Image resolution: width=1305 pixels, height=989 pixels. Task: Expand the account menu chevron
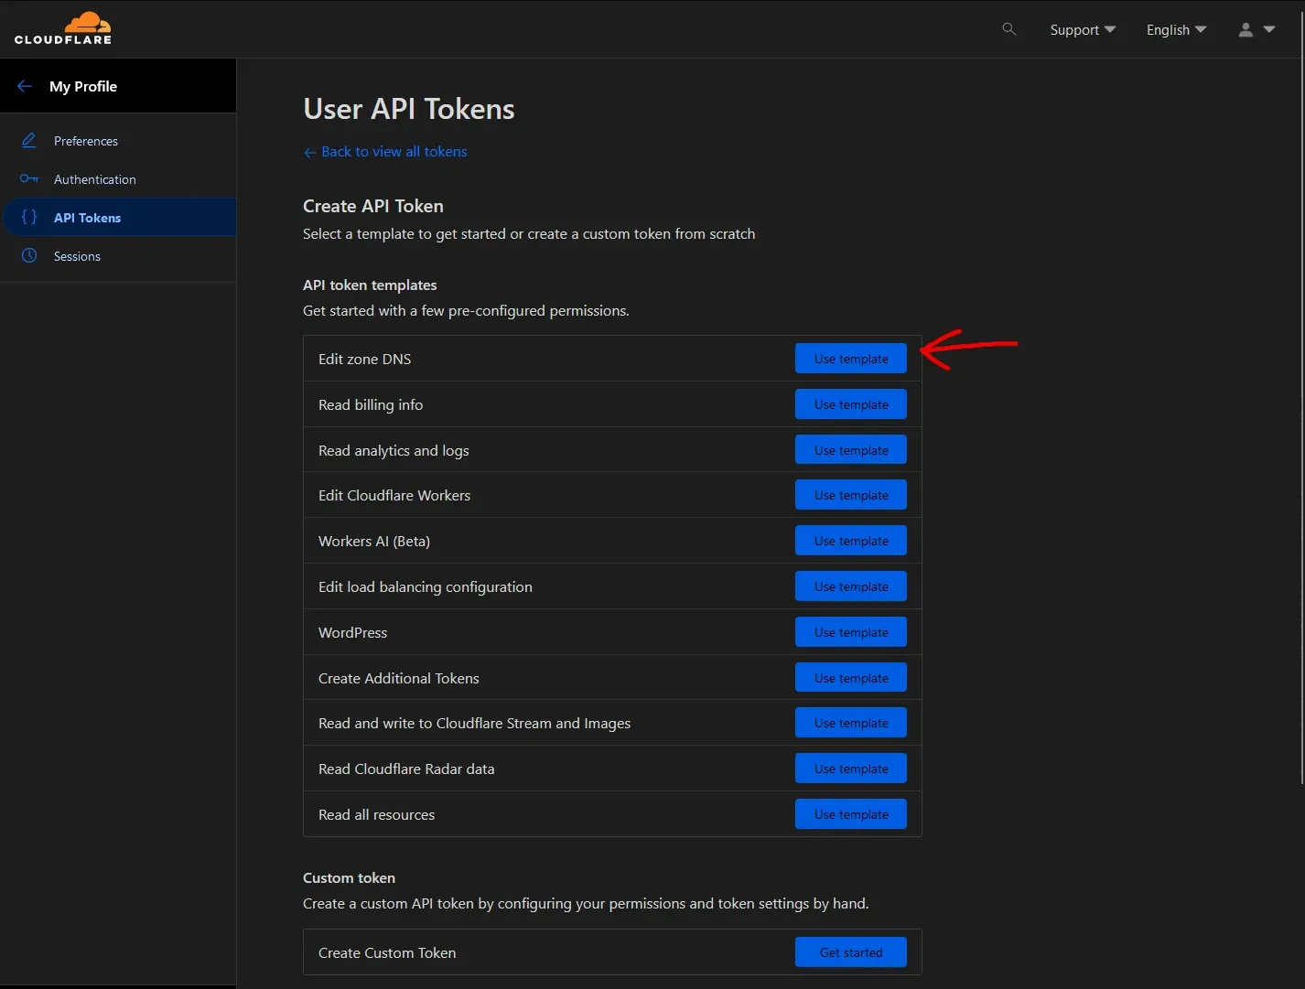click(1268, 29)
